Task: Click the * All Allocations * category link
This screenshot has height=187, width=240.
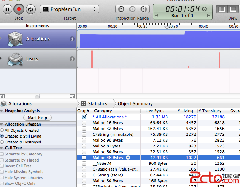Action: click(110, 117)
